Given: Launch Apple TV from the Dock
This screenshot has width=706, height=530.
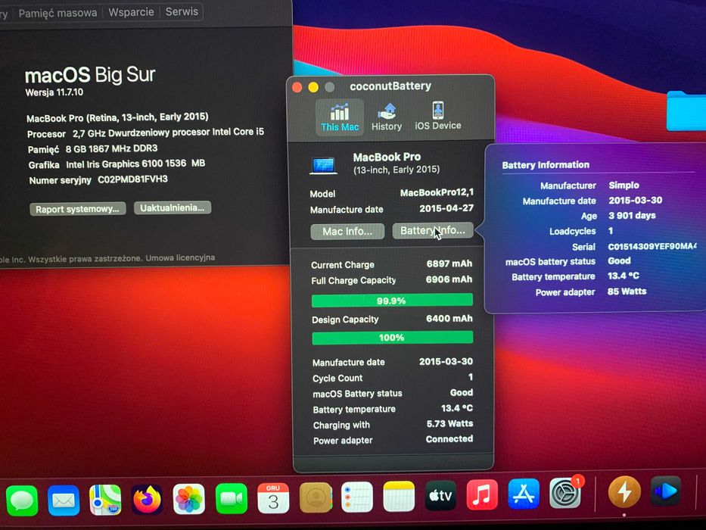Looking at the screenshot, I should (x=440, y=495).
